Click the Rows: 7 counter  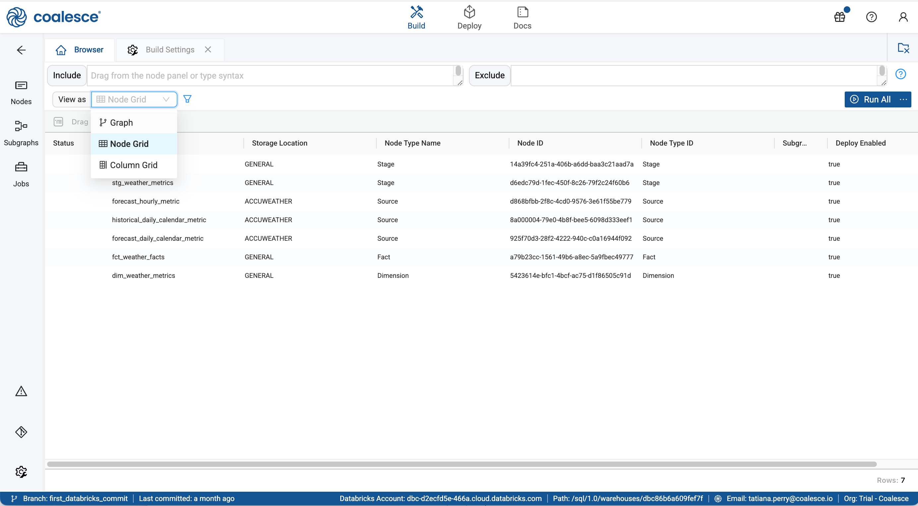pyautogui.click(x=890, y=480)
